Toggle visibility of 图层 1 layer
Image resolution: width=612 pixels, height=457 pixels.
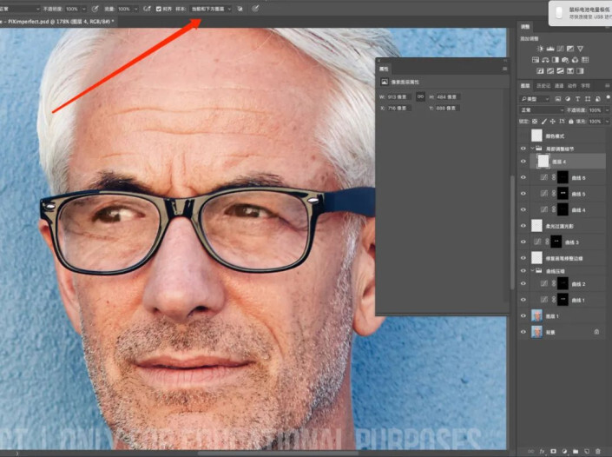523,315
